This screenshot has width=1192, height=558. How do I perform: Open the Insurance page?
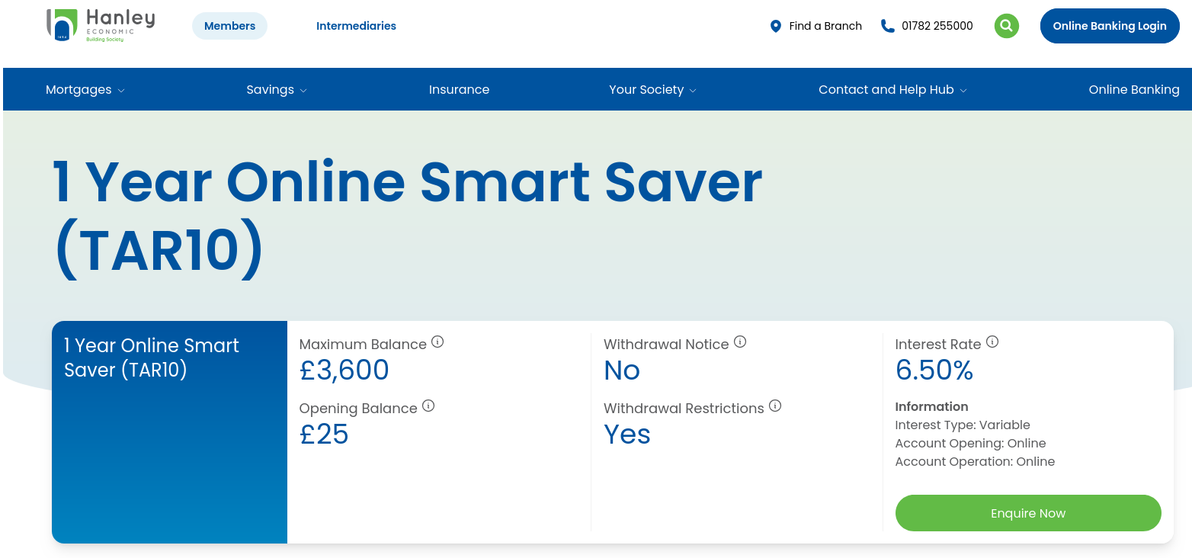click(459, 89)
